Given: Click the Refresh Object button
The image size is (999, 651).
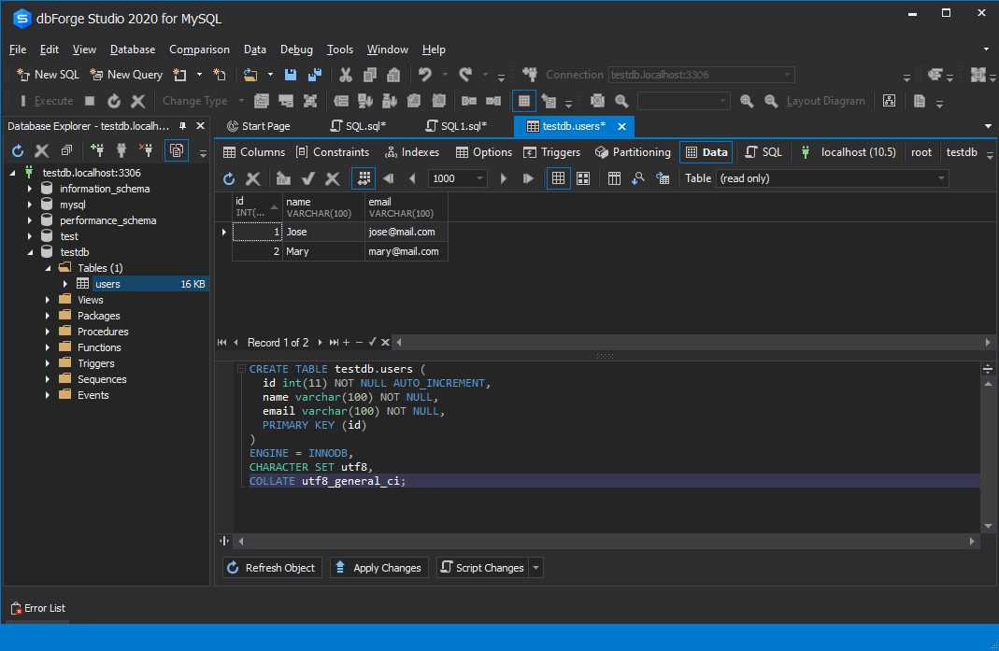Looking at the screenshot, I should pyautogui.click(x=272, y=568).
